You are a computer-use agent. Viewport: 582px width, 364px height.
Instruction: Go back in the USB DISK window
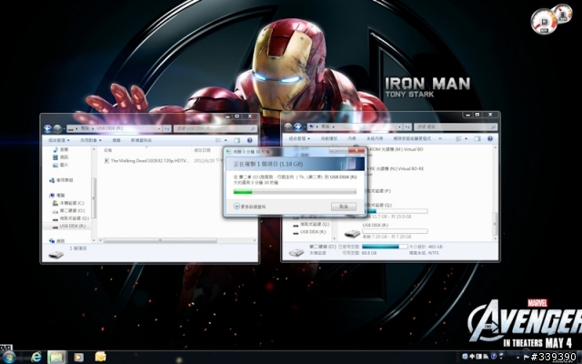coord(47,128)
